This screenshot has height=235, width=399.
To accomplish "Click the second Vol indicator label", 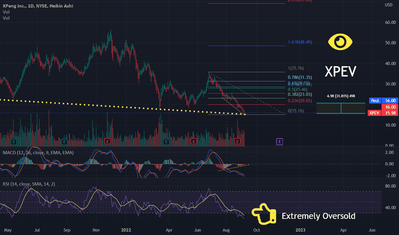I will [x=6, y=18].
